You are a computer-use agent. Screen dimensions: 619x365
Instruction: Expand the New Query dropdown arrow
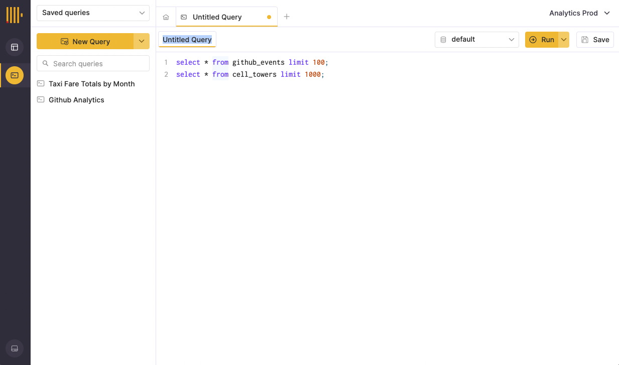(142, 42)
